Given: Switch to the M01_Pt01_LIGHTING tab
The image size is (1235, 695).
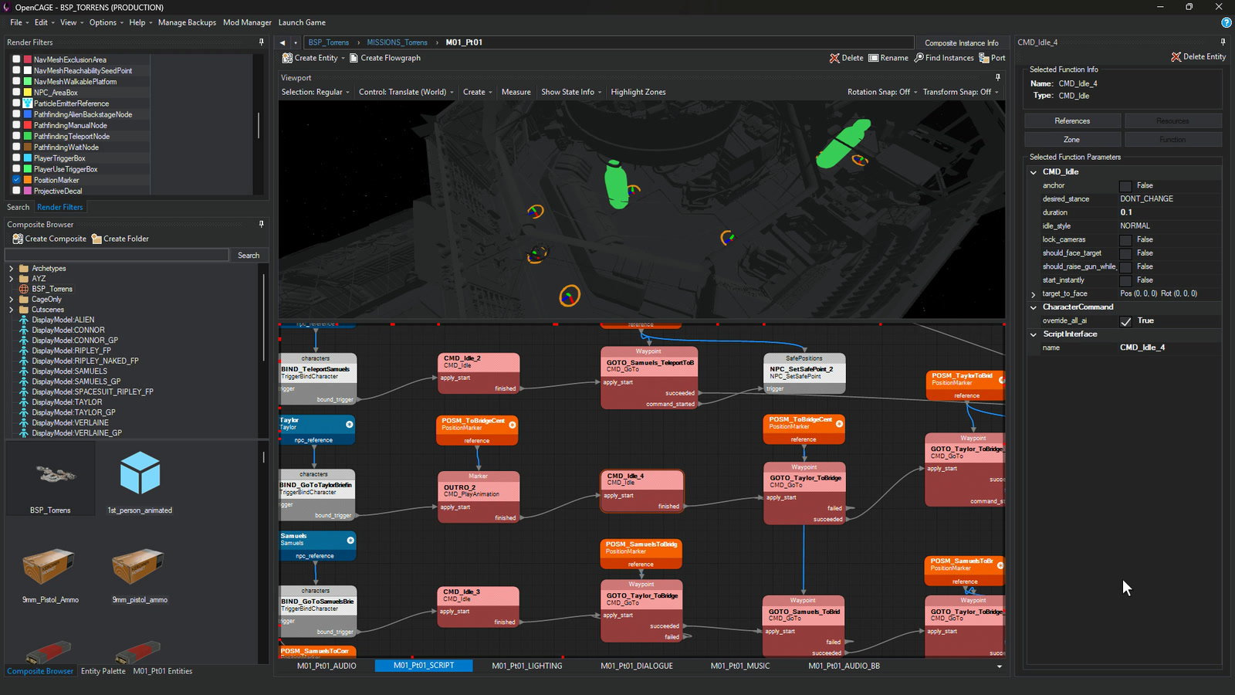Looking at the screenshot, I should [x=527, y=666].
